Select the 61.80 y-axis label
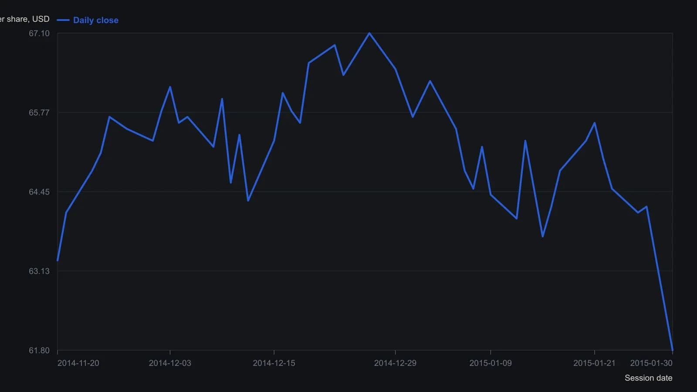 [39, 350]
